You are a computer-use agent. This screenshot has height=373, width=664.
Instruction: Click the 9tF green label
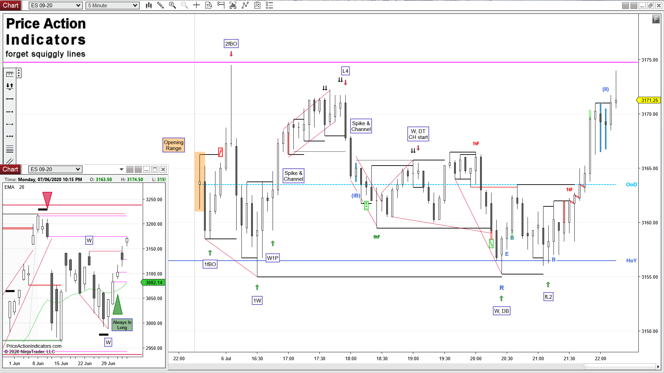coord(377,237)
